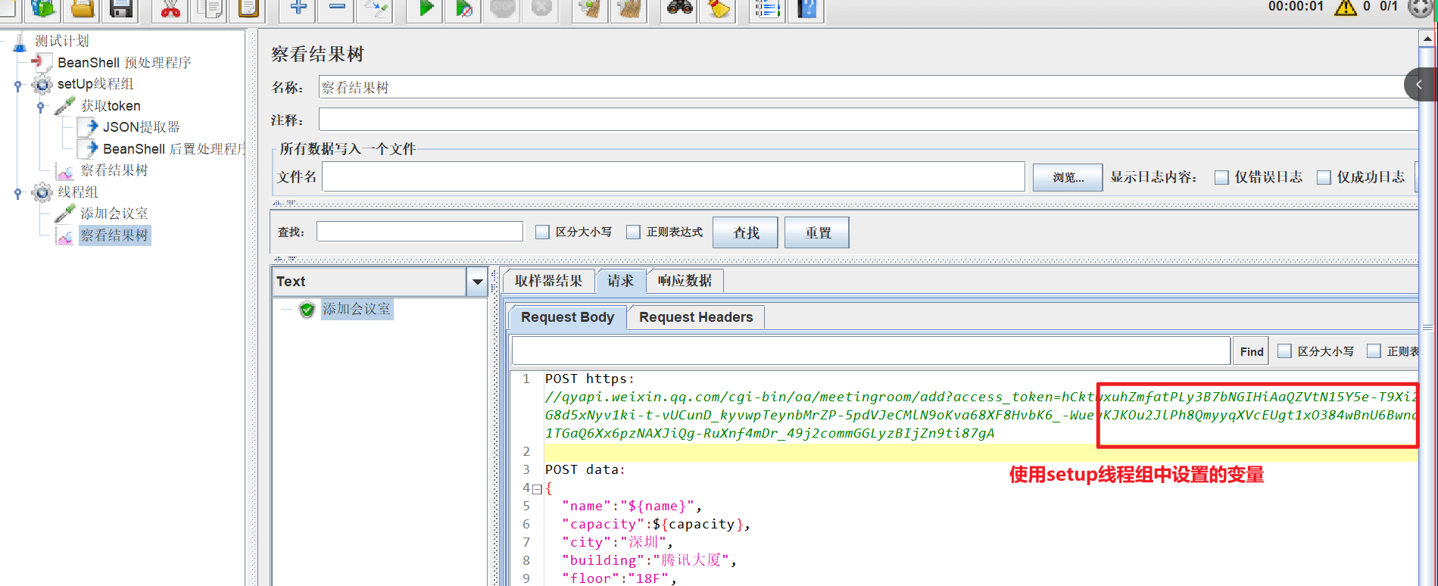Select 添加会议室 result with green shield
This screenshot has height=586, width=1438.
[357, 309]
